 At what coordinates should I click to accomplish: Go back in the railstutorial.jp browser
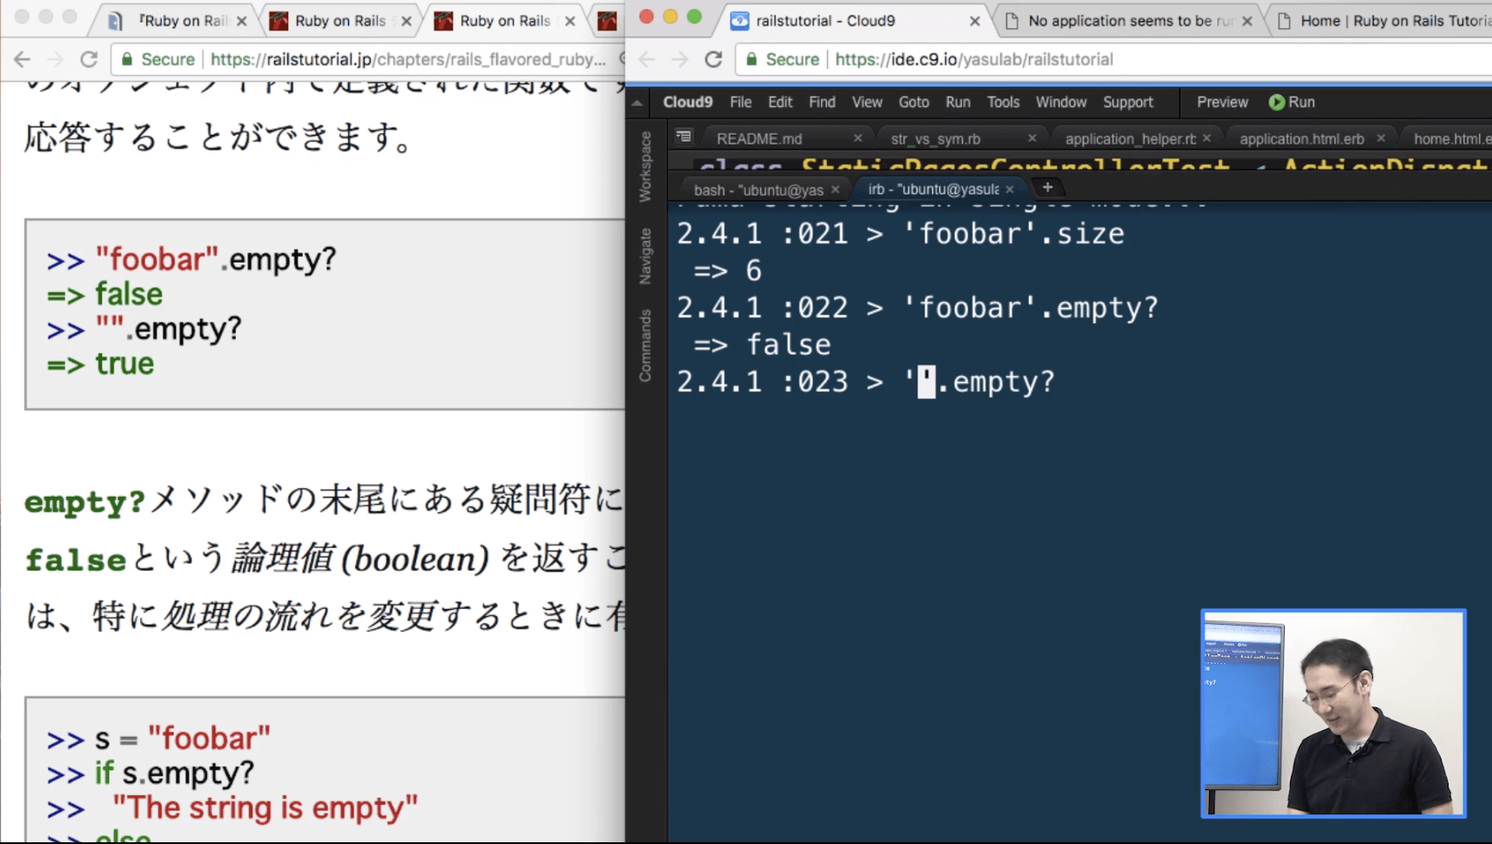[x=23, y=59]
